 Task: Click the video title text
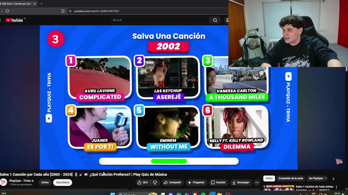click(83, 174)
